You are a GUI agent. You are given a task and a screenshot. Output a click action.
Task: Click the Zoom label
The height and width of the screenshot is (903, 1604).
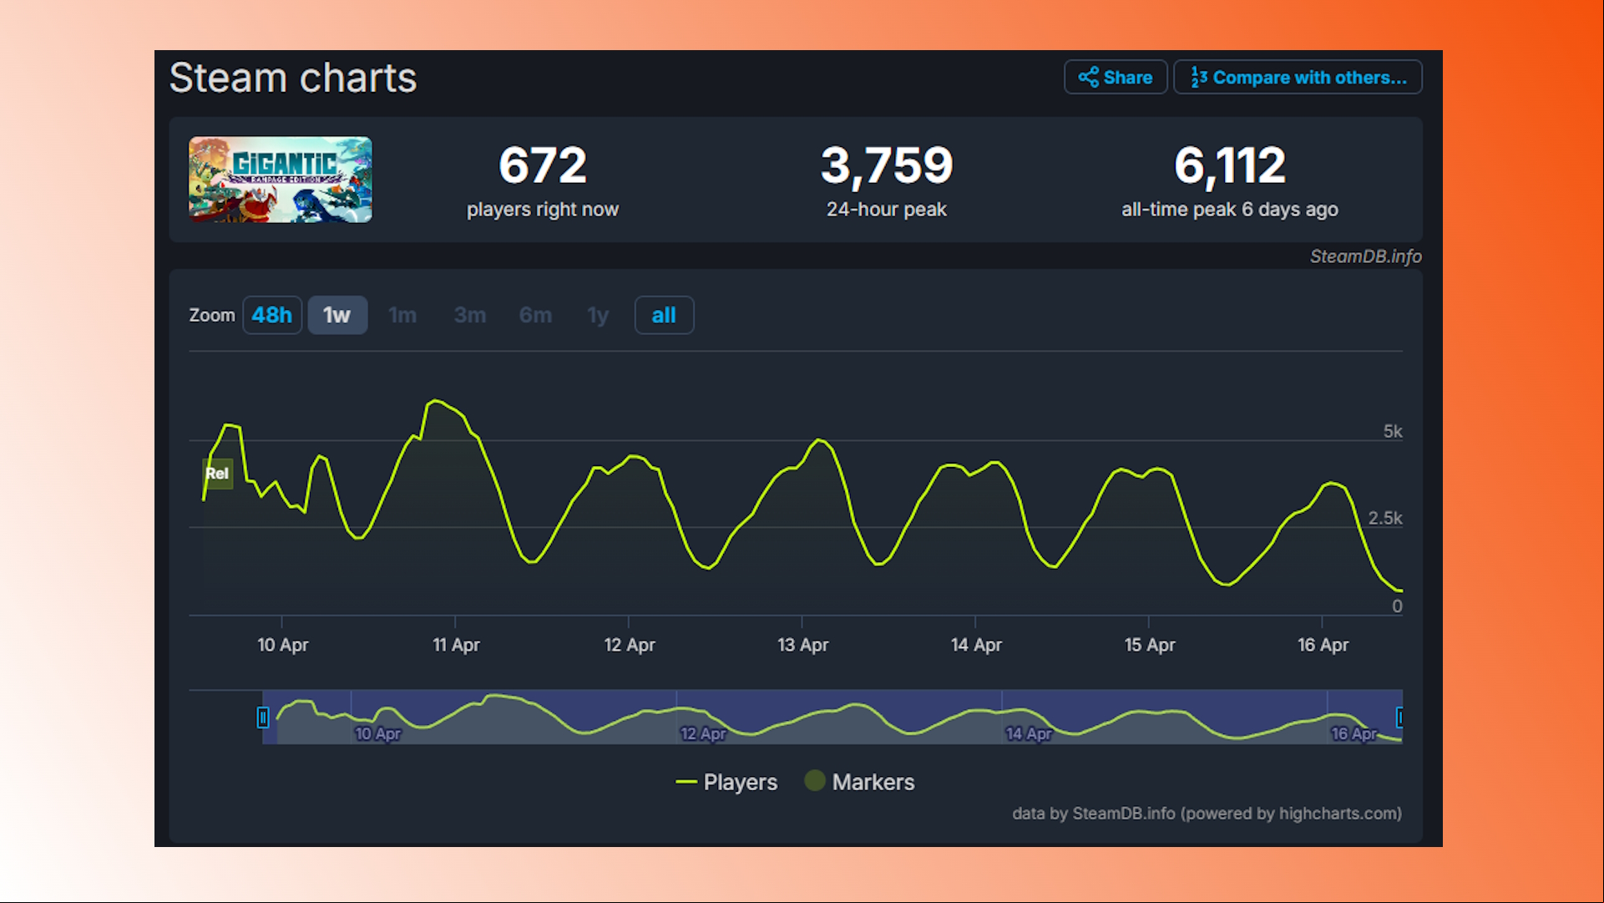point(212,315)
